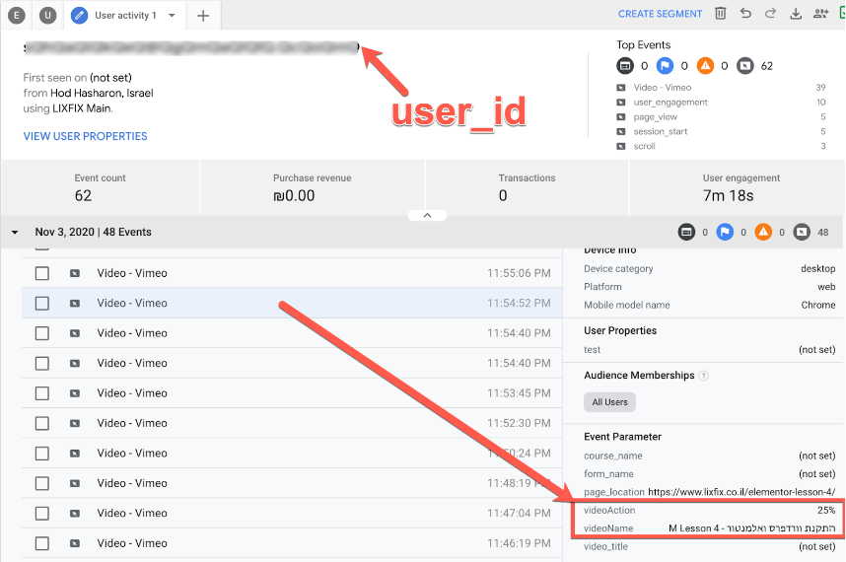Check the 11:55:06 PM Video - Vimeo event
The height and width of the screenshot is (562, 846).
42,273
